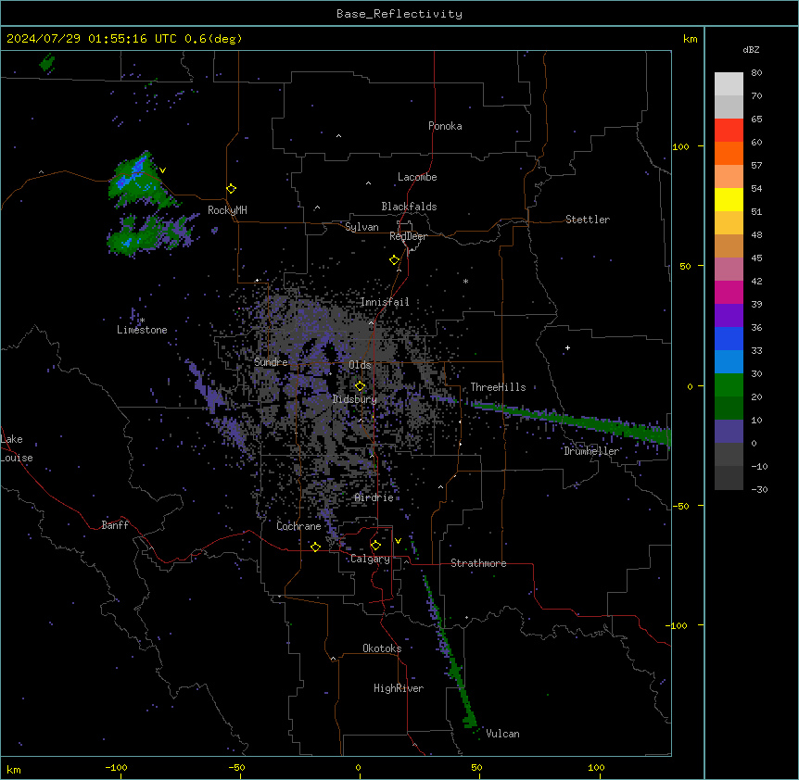Screen dimensions: 799x780
Task: Click the topmost light gray legend swatch
Action: click(x=729, y=84)
